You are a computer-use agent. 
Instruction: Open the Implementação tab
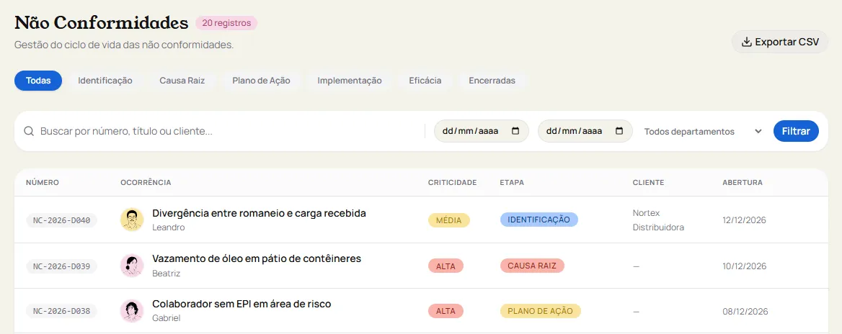coord(350,81)
